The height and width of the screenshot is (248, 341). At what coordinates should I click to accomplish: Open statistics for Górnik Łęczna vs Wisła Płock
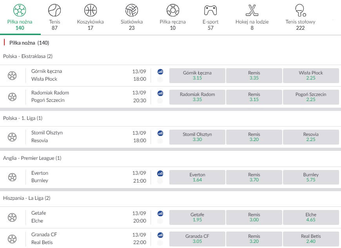point(160,72)
